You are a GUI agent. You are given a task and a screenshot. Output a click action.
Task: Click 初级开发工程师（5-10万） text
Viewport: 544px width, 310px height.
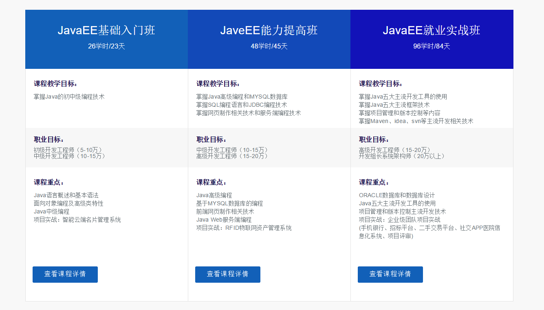(x=69, y=150)
